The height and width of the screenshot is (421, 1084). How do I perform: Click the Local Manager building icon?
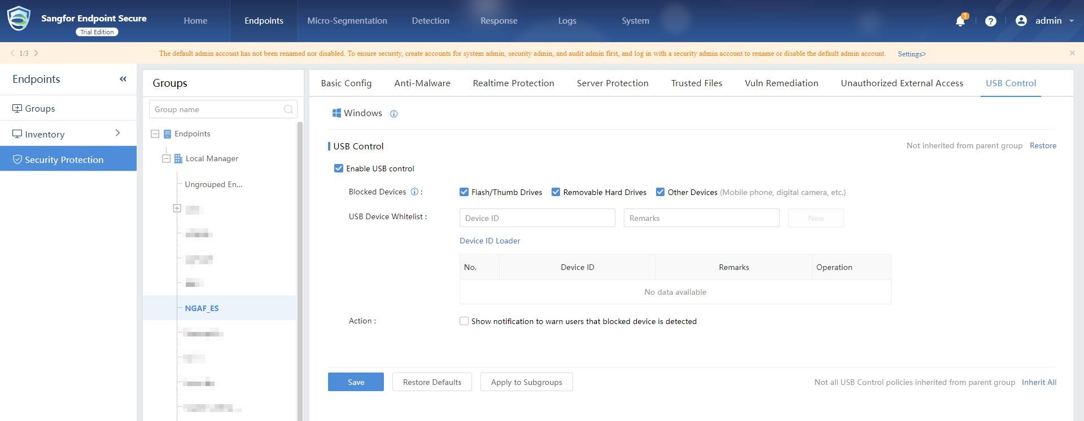tap(178, 158)
